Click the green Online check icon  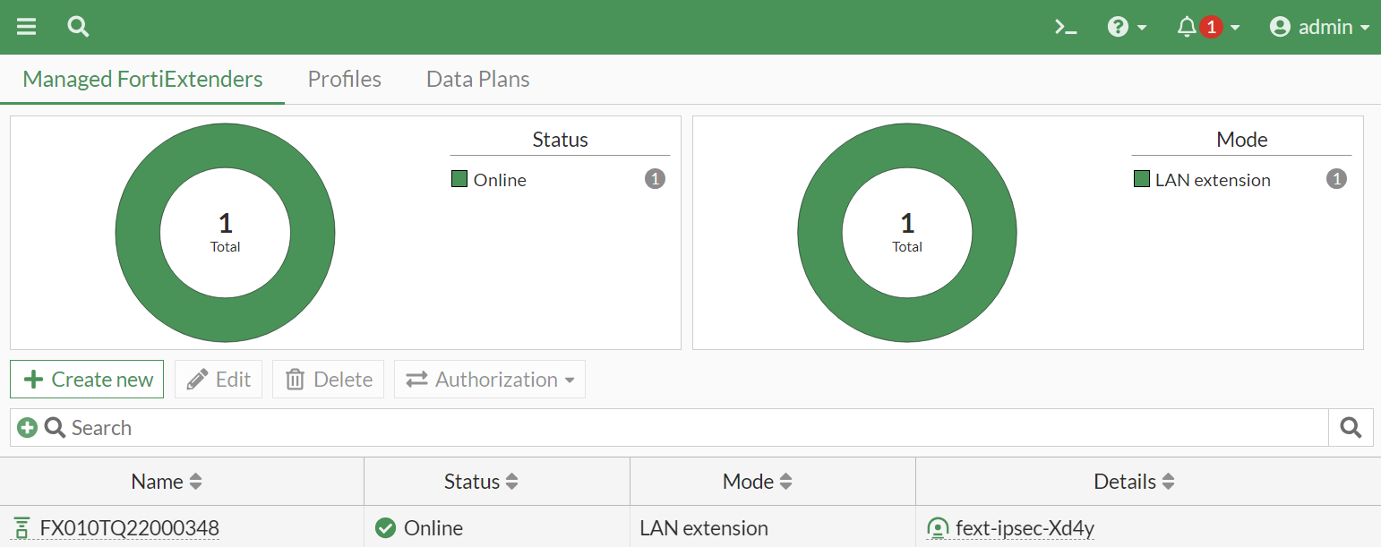(x=386, y=528)
